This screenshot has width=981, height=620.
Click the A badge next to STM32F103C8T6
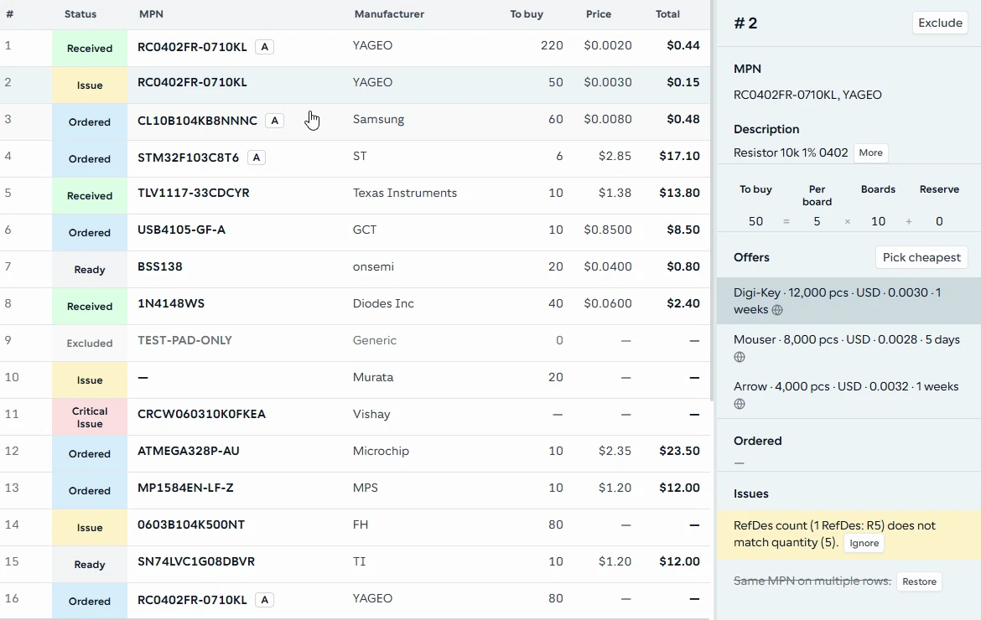click(257, 158)
